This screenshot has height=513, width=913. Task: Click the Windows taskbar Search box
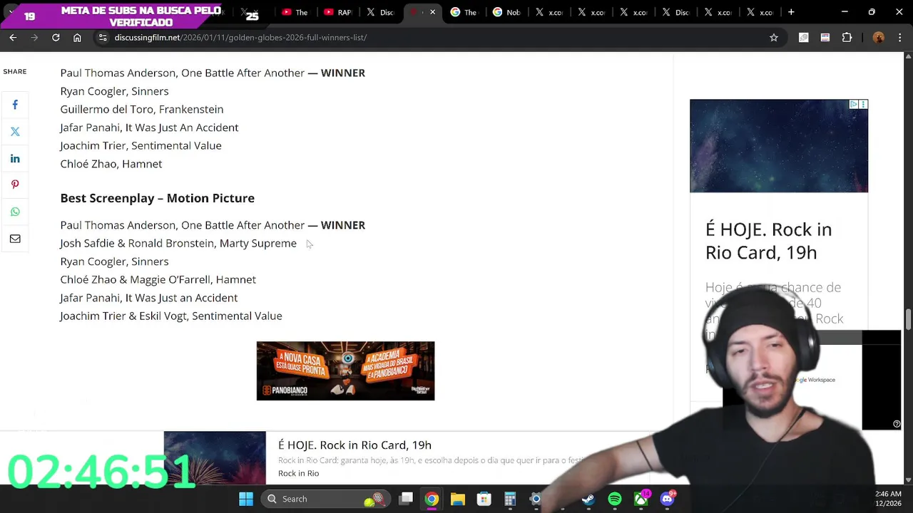(x=325, y=499)
